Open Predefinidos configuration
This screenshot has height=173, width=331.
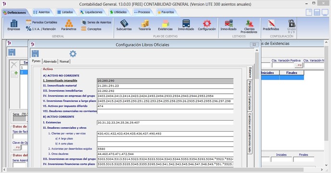[x=271, y=25]
